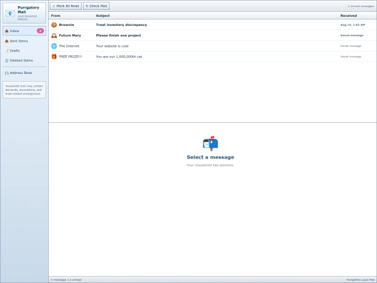
Task: Open the Sent Items folder
Action: tap(24, 41)
